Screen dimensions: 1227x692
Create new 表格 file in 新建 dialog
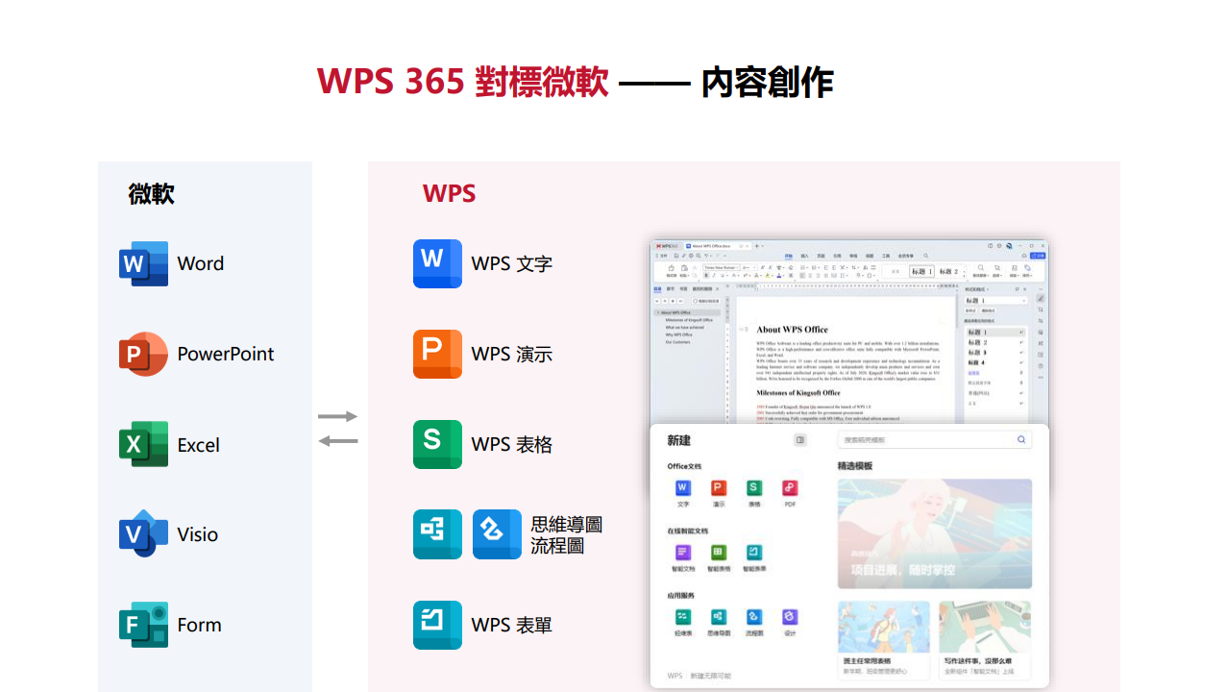pyautogui.click(x=754, y=493)
